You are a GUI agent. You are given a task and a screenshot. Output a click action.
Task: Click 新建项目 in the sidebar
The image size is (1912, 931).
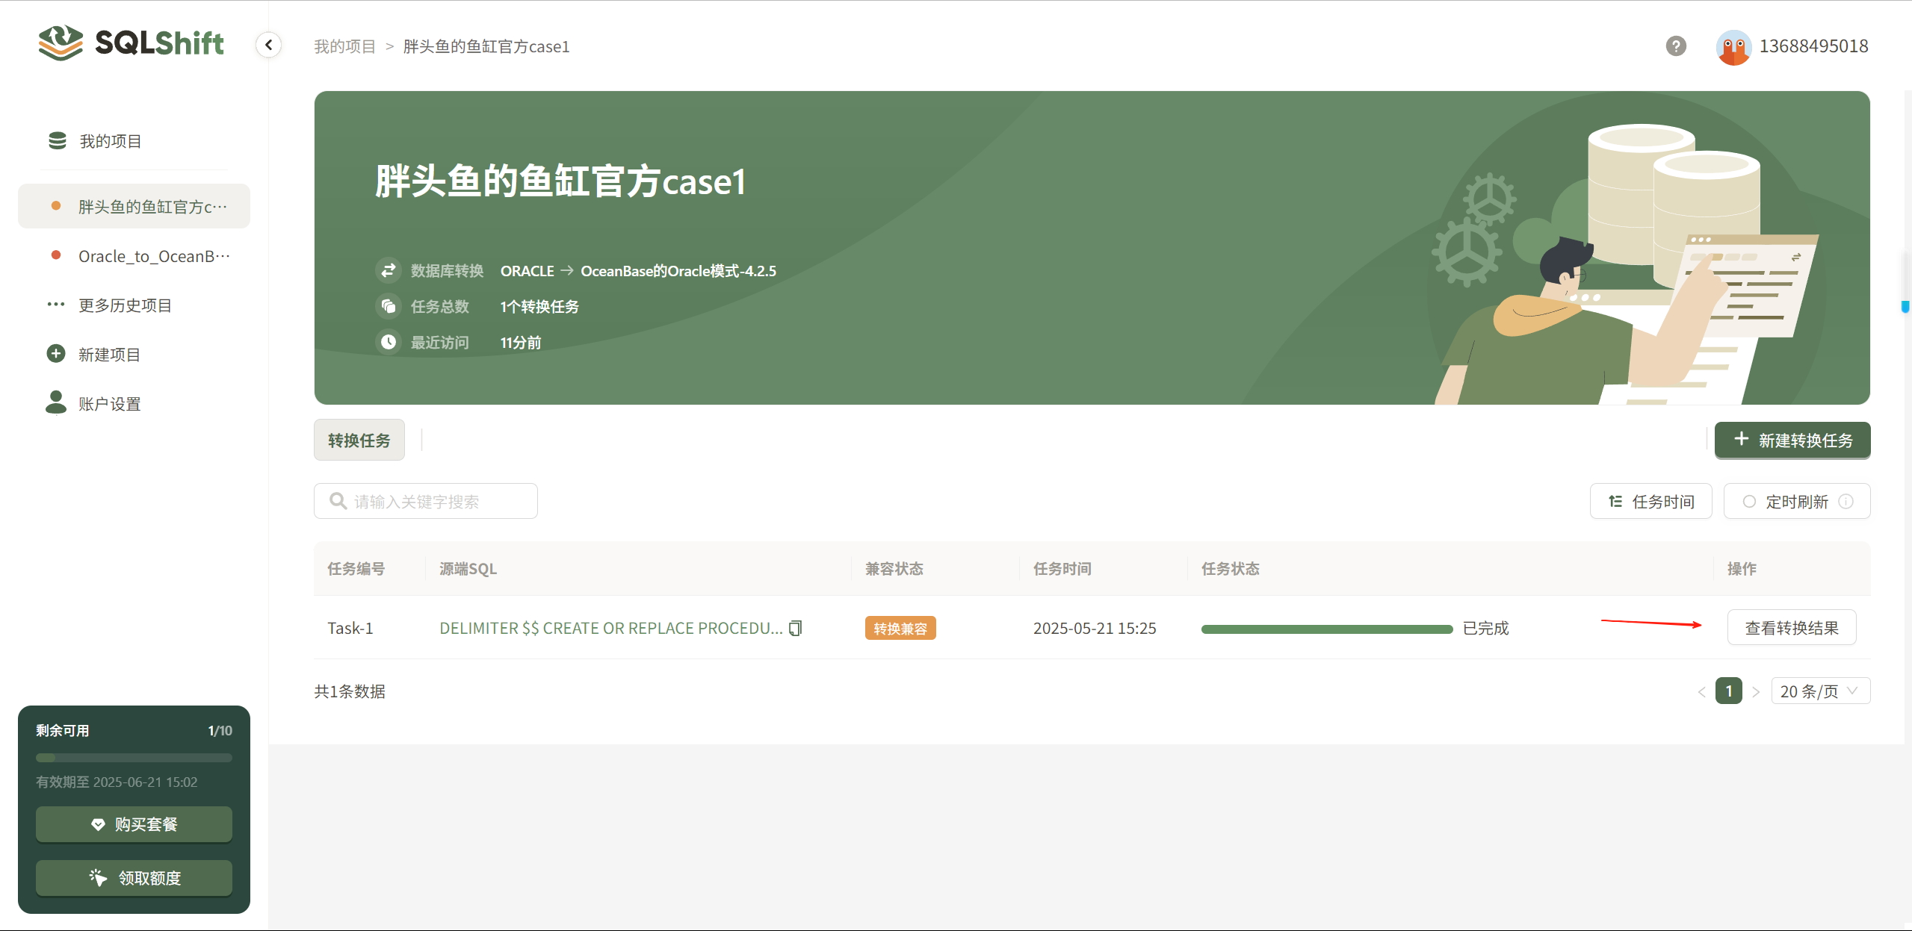pos(110,355)
